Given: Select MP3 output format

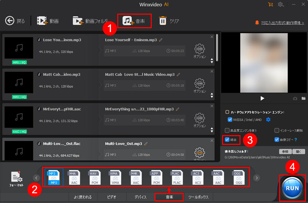Looking at the screenshot, I should point(54,177).
